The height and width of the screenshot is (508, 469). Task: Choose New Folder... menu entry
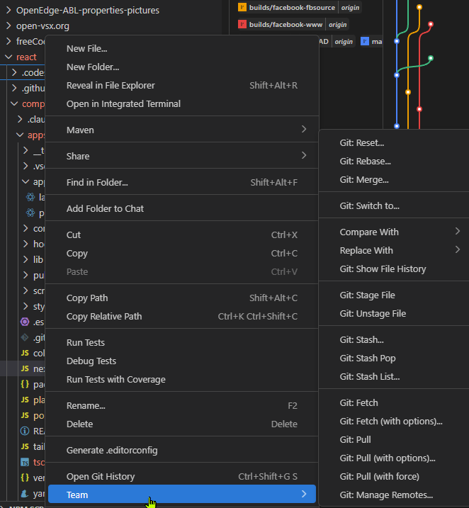[181, 67]
